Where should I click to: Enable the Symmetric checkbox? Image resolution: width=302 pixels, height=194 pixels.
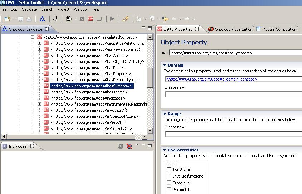(x=169, y=190)
